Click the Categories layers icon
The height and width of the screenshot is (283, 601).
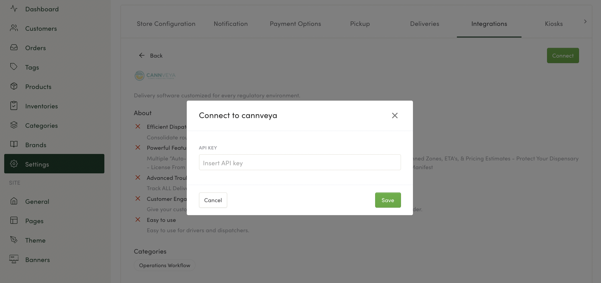[x=14, y=125]
